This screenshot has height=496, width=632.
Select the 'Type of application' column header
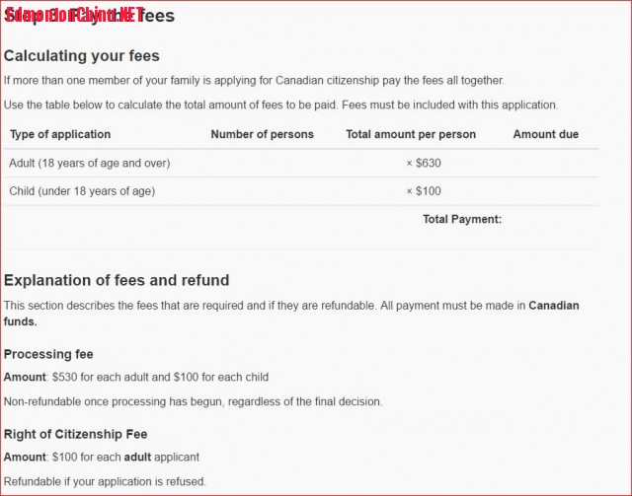pyautogui.click(x=60, y=134)
